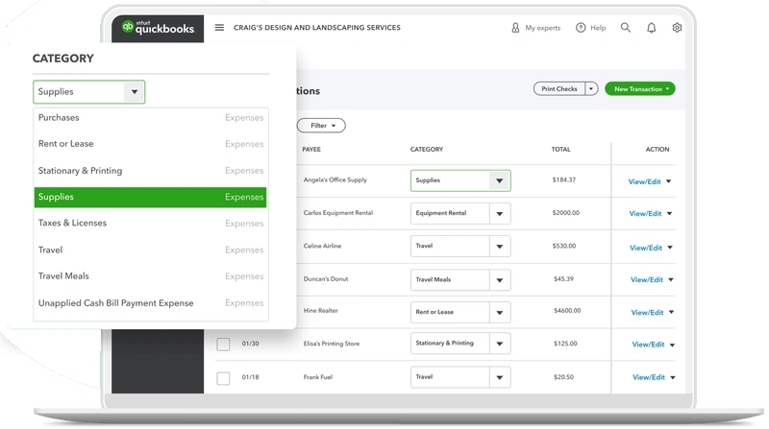Viewport: 769px width, 429px height.
Task: Expand the Filter dropdown
Action: point(321,126)
